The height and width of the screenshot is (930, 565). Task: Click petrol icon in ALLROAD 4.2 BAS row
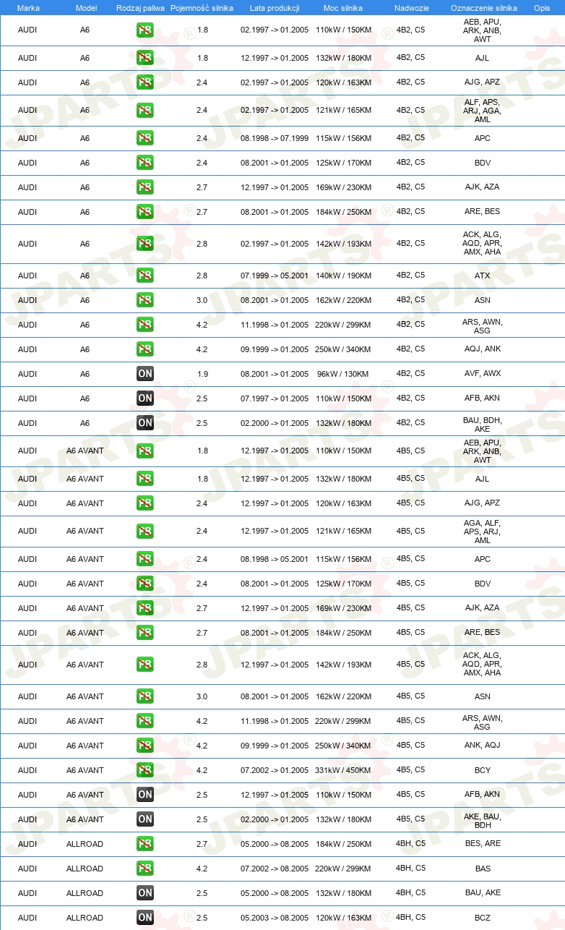click(x=145, y=869)
